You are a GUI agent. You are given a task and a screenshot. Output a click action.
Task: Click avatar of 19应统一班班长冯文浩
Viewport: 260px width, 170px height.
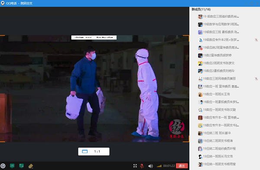200,157
